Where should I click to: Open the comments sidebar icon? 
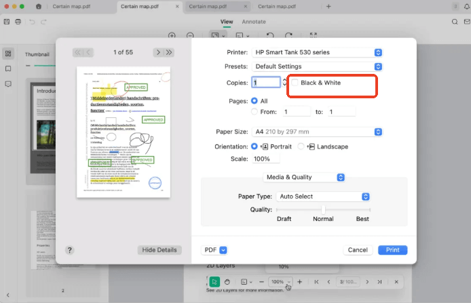[x=8, y=84]
